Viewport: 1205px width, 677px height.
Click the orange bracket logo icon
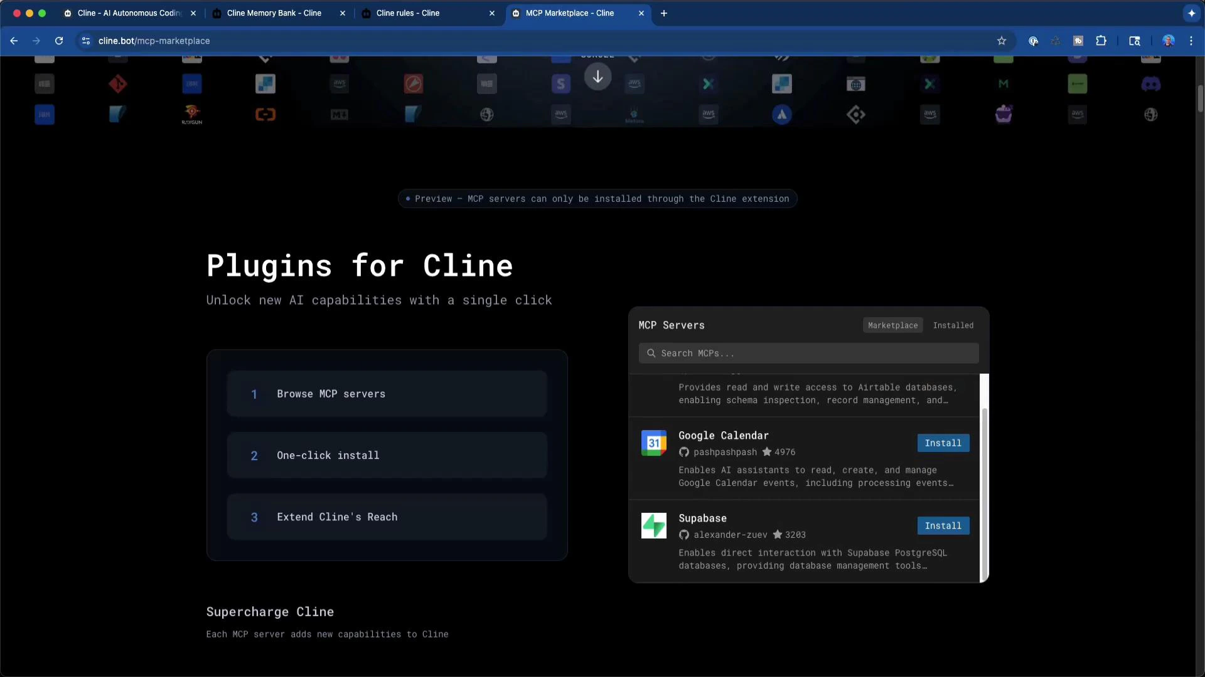click(265, 114)
